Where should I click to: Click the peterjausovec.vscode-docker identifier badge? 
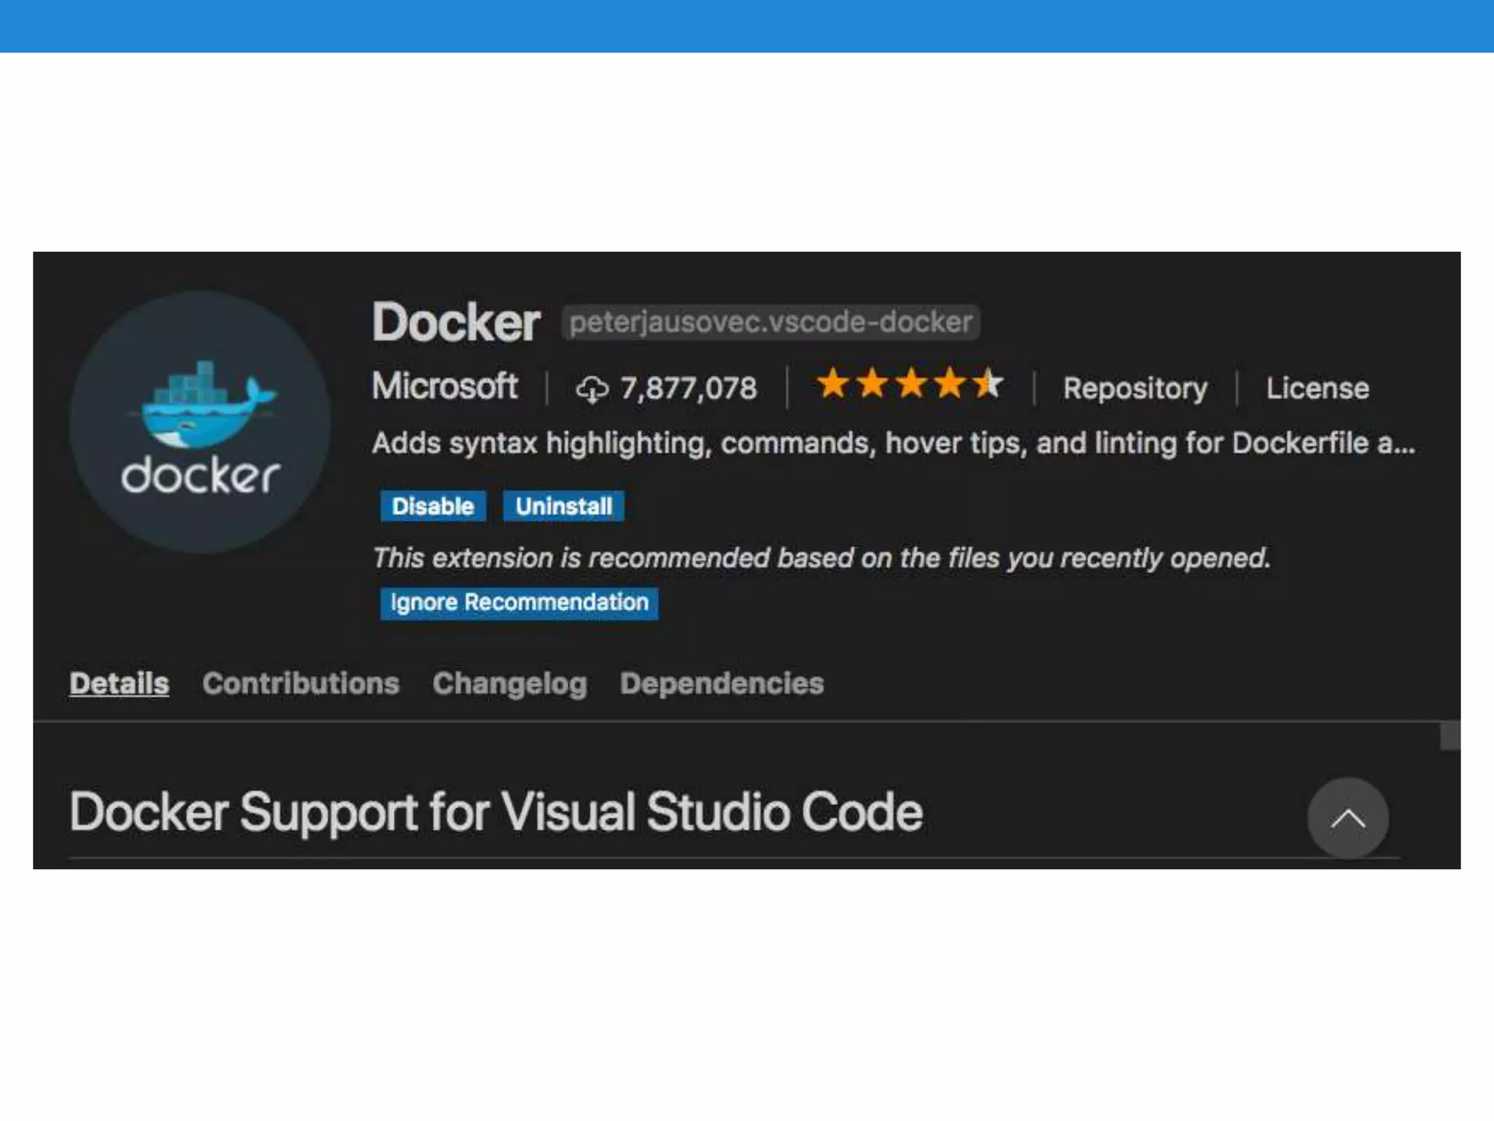pyautogui.click(x=770, y=323)
